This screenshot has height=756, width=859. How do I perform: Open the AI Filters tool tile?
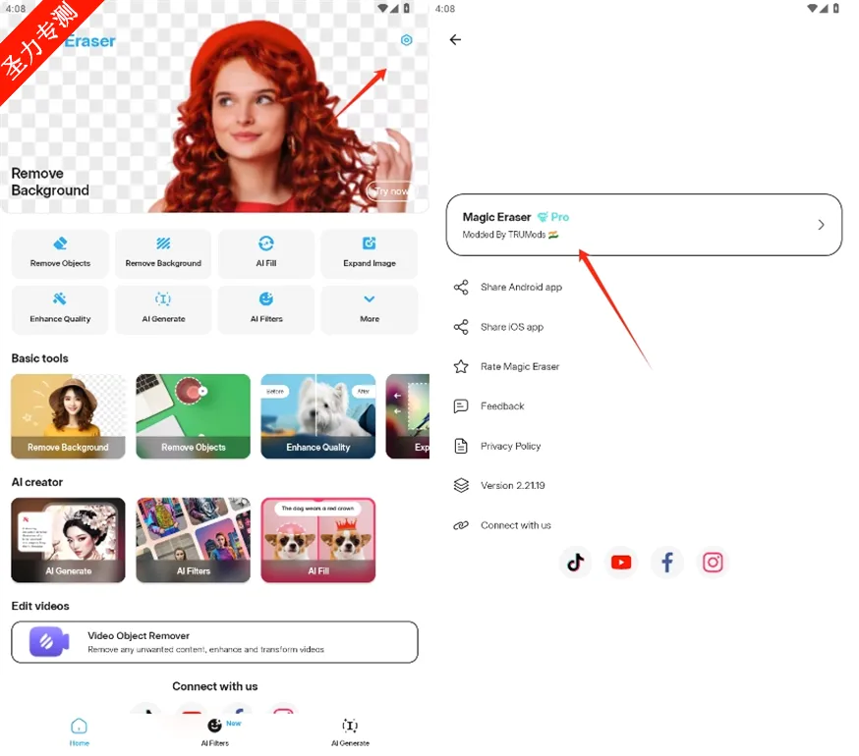tap(266, 309)
